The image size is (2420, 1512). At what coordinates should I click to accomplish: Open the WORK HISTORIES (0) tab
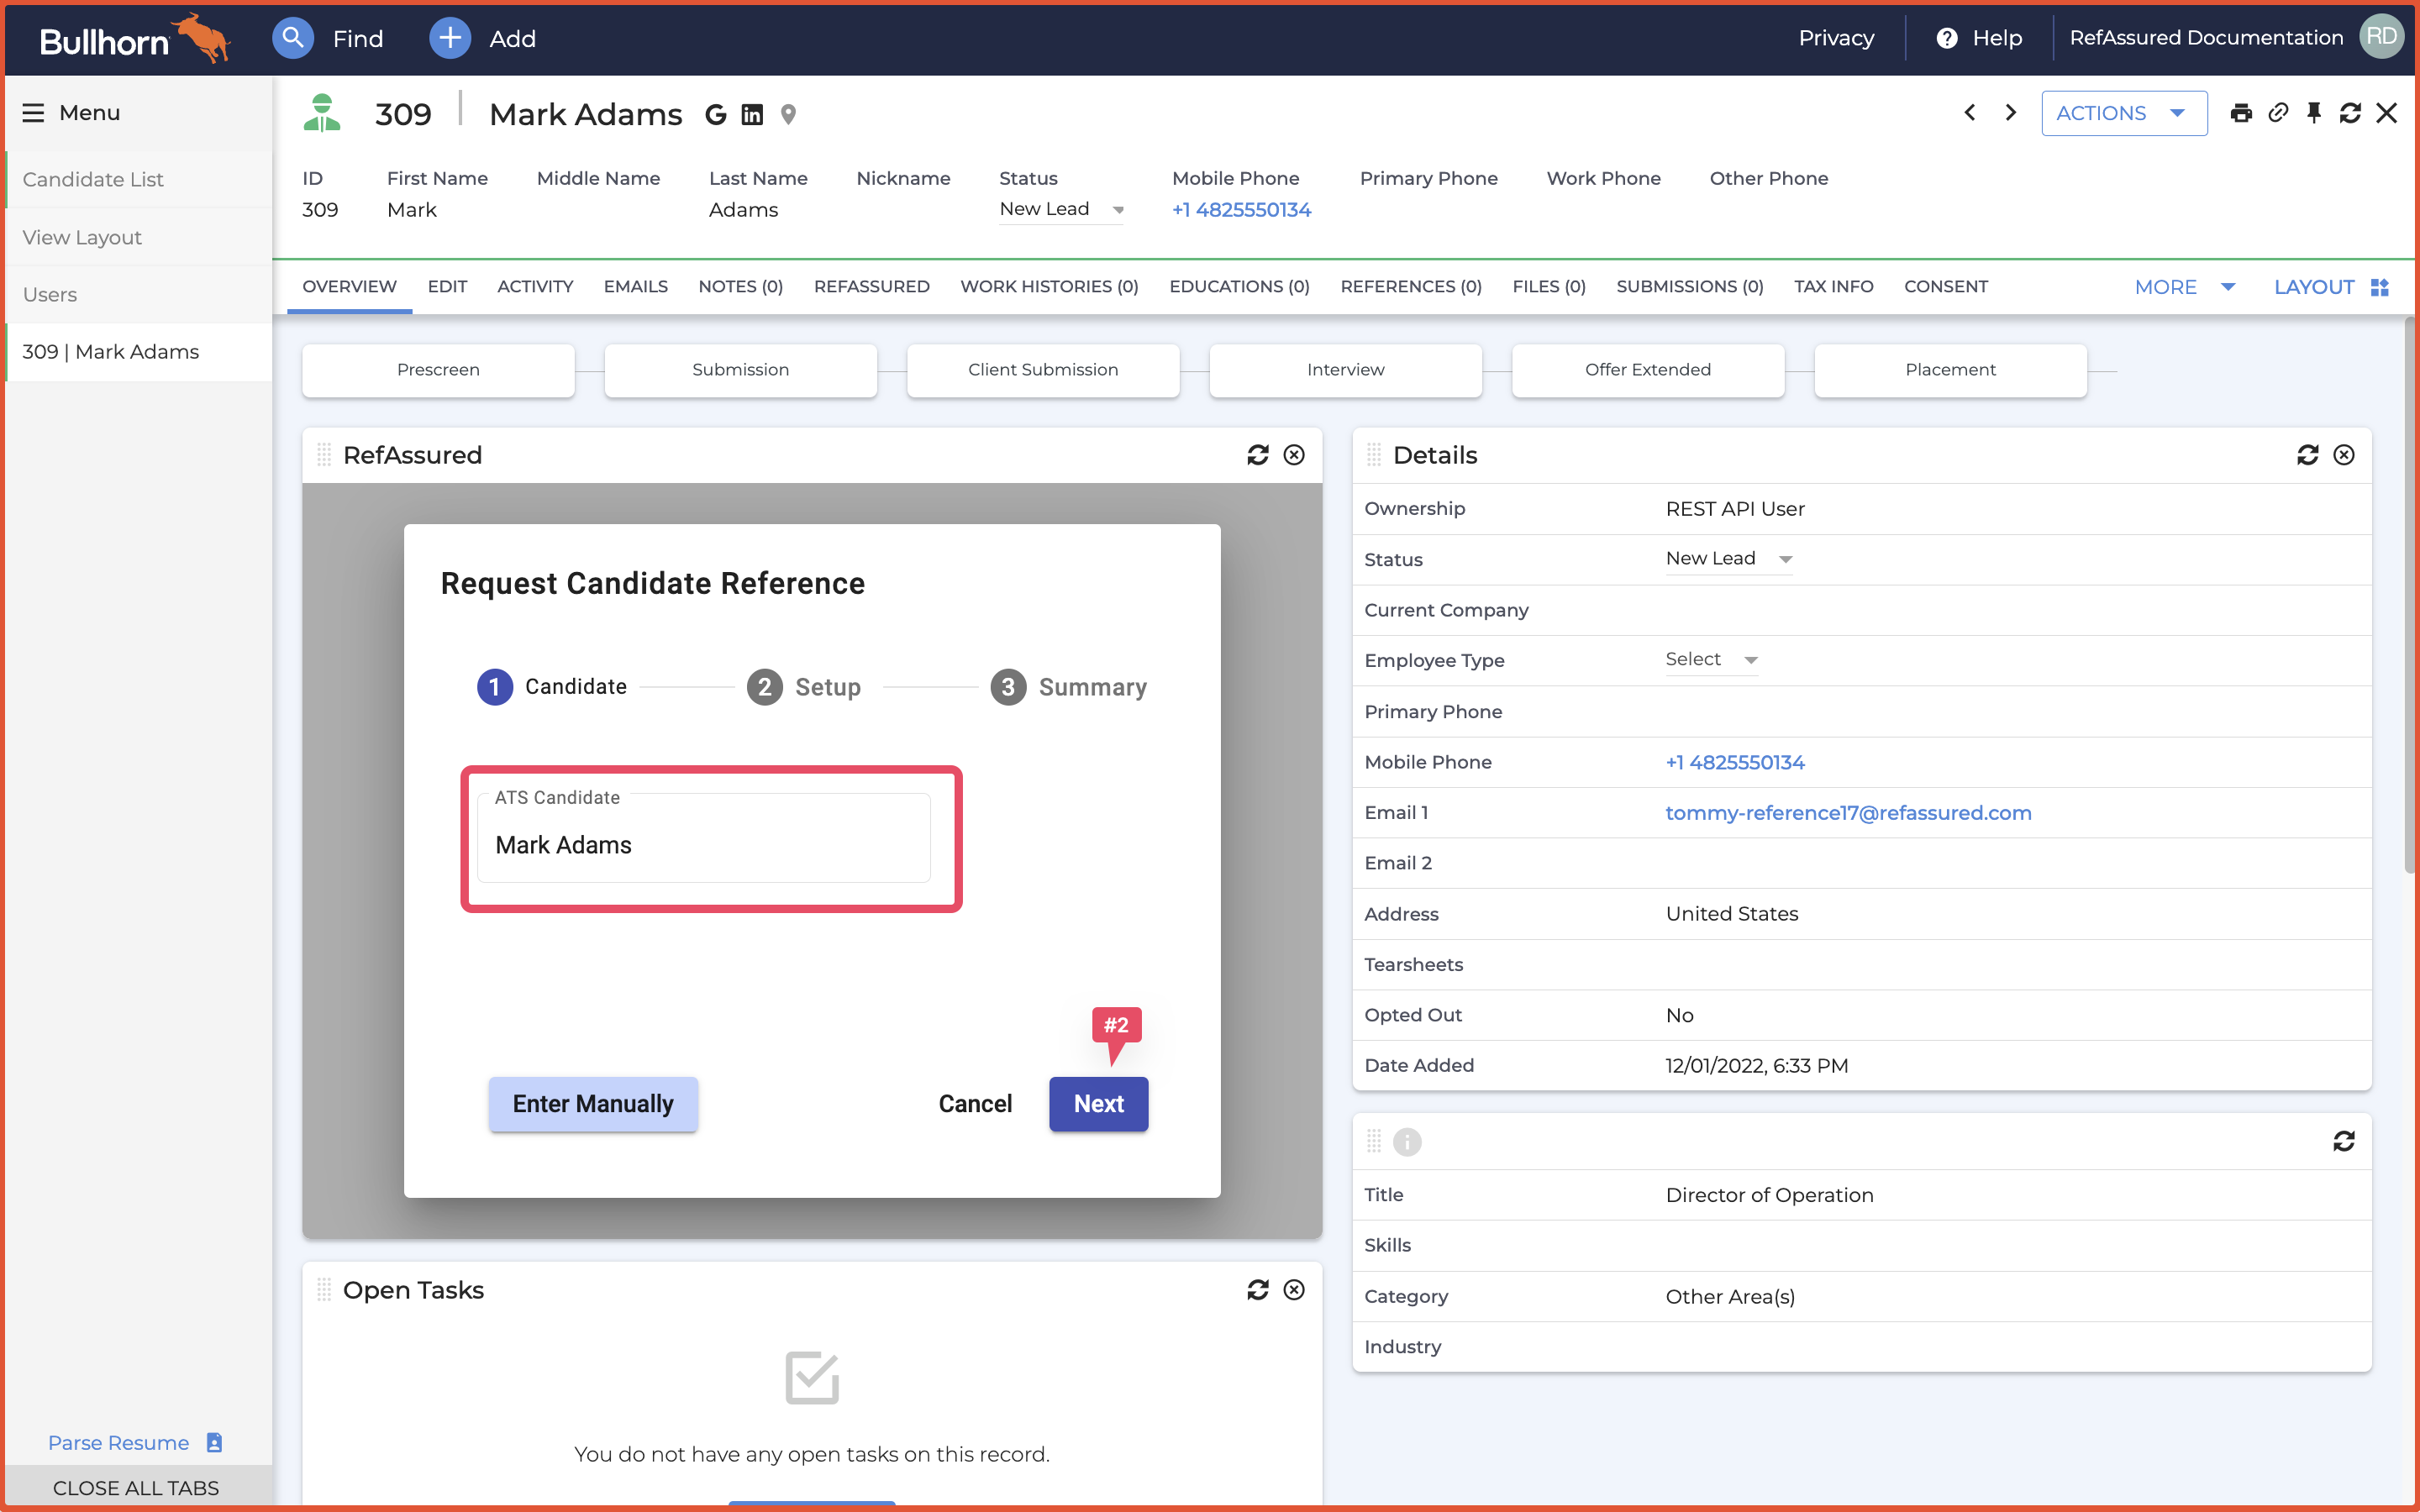pyautogui.click(x=1049, y=287)
